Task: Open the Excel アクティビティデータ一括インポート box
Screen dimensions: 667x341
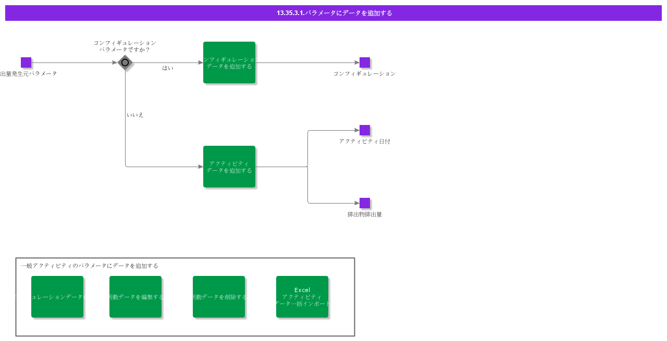Action: coord(302,297)
